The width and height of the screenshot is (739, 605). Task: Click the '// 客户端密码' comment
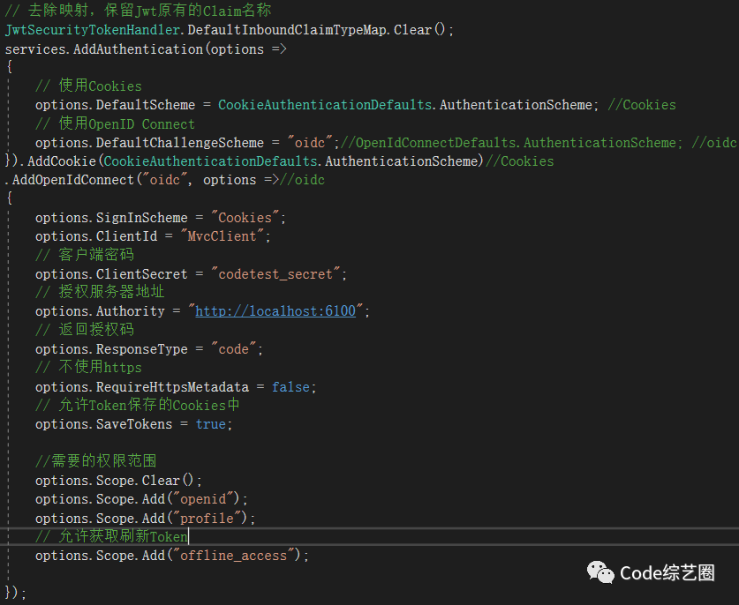coord(85,255)
